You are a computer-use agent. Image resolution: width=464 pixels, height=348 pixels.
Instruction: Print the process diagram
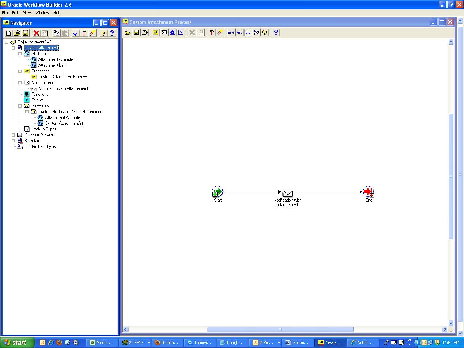pyautogui.click(x=145, y=33)
